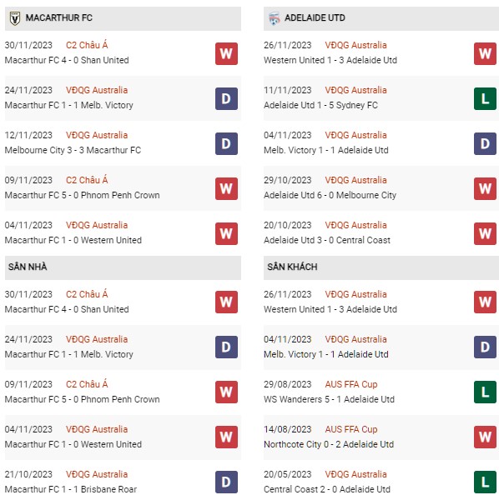Viewport: 499px width, 500px height.
Task: Open the ADELAIDE UTD team header
Action: (x=381, y=18)
